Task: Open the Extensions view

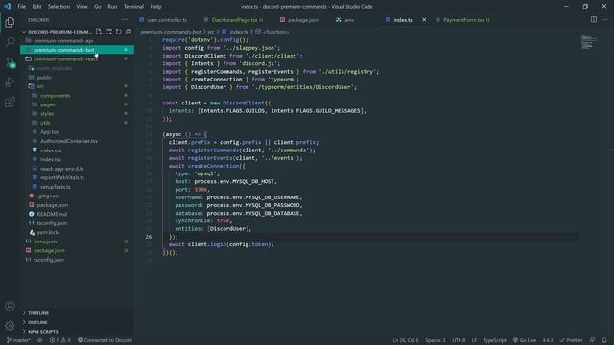Action: click(10, 103)
